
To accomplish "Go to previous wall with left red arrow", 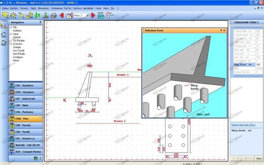I will click(x=62, y=15).
